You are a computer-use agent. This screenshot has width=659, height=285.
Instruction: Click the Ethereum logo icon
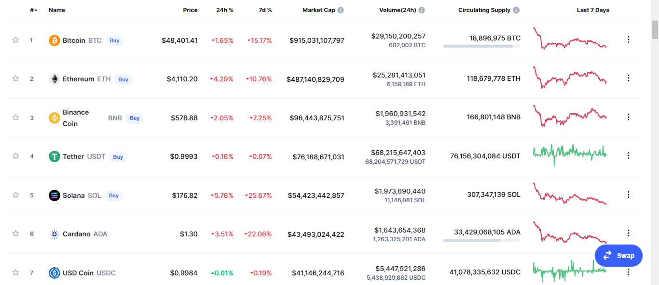(55, 79)
